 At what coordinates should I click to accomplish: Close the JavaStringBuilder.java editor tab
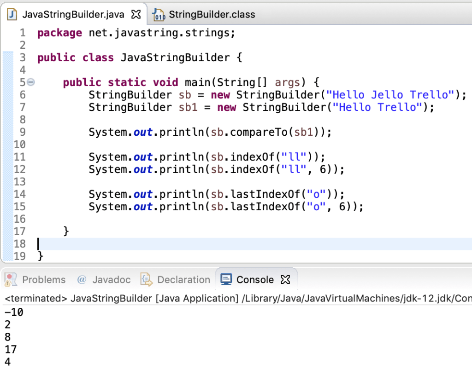tap(136, 14)
